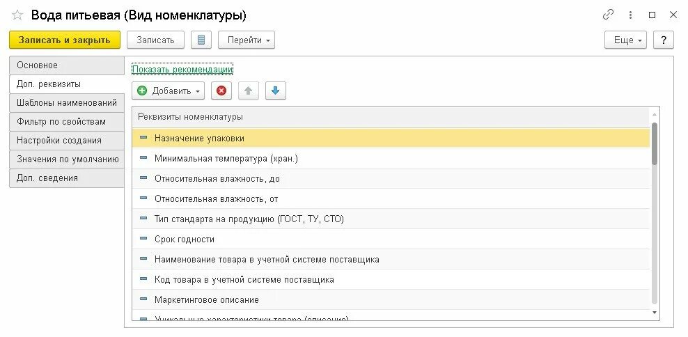688x337 pixels.
Task: Delete selected requisite with red X icon
Action: (x=221, y=91)
